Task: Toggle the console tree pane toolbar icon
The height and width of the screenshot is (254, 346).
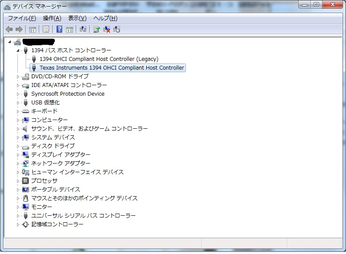Action: 33,29
